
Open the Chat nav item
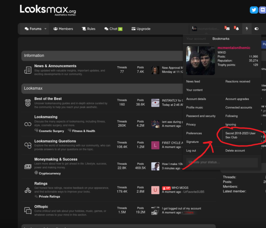(113, 29)
